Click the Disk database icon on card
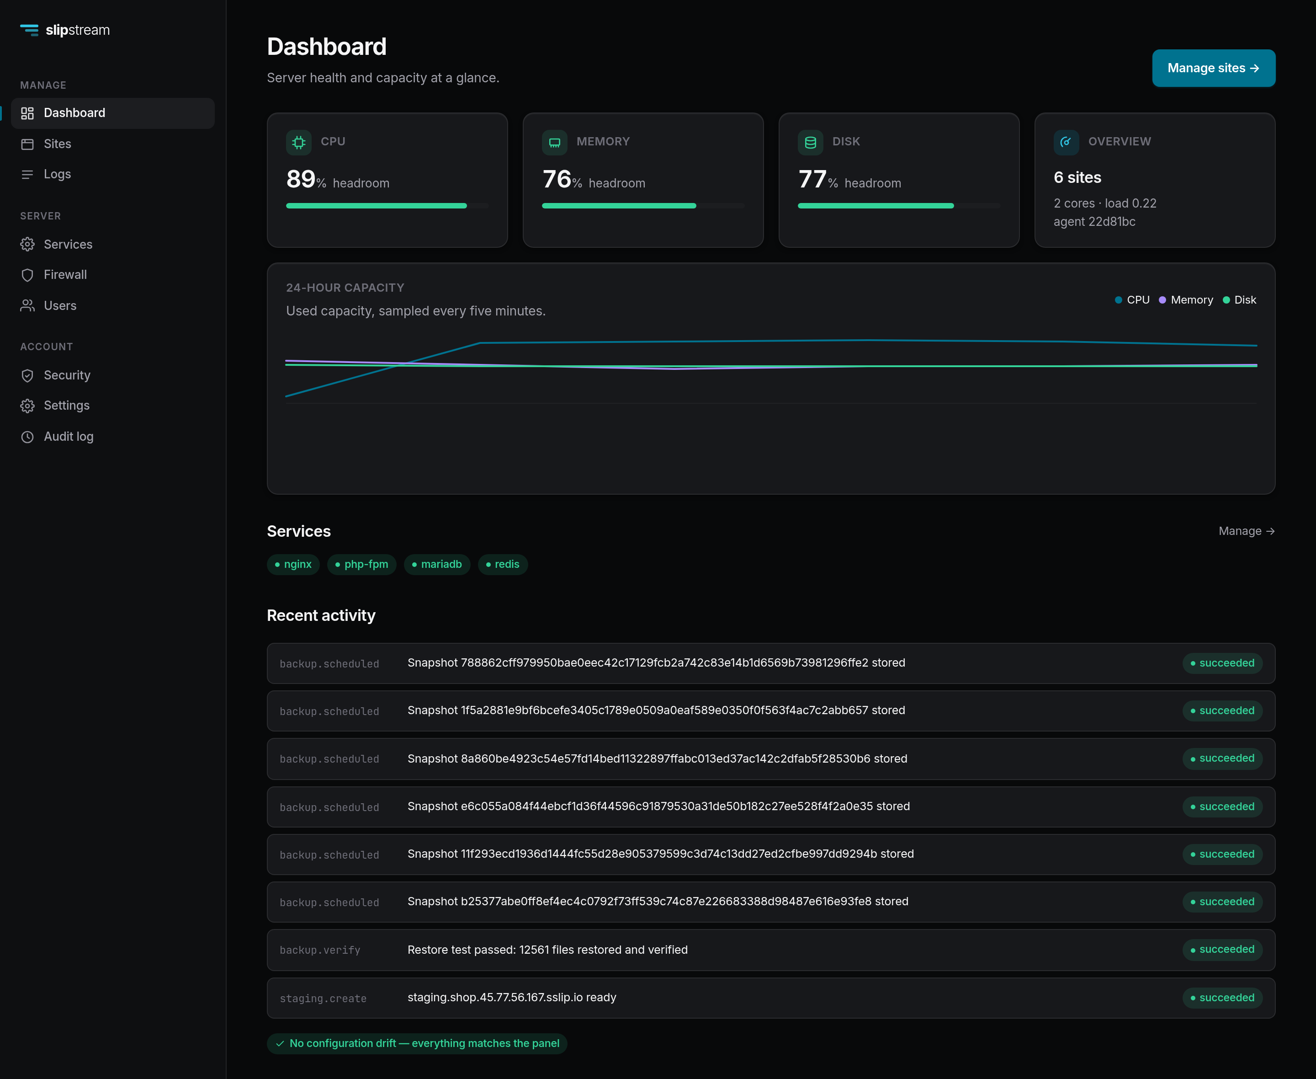The height and width of the screenshot is (1079, 1316). coord(811,142)
